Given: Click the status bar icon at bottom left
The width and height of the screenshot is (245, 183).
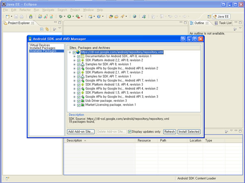Looking at the screenshot, I should pos(7,178).
